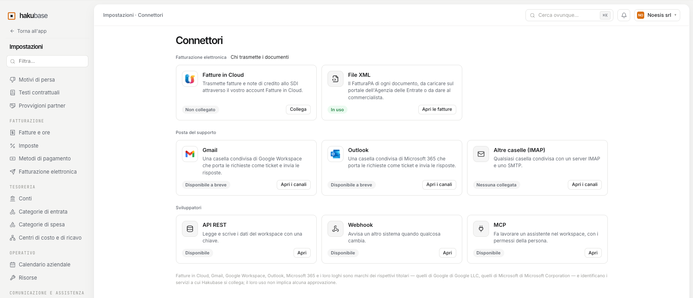The width and height of the screenshot is (693, 298).
Task: Click Apri i canali on Outlook card
Action: click(x=439, y=184)
